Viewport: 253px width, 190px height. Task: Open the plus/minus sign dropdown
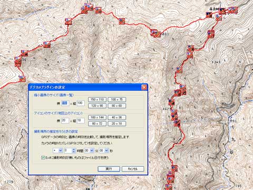tap(57, 150)
